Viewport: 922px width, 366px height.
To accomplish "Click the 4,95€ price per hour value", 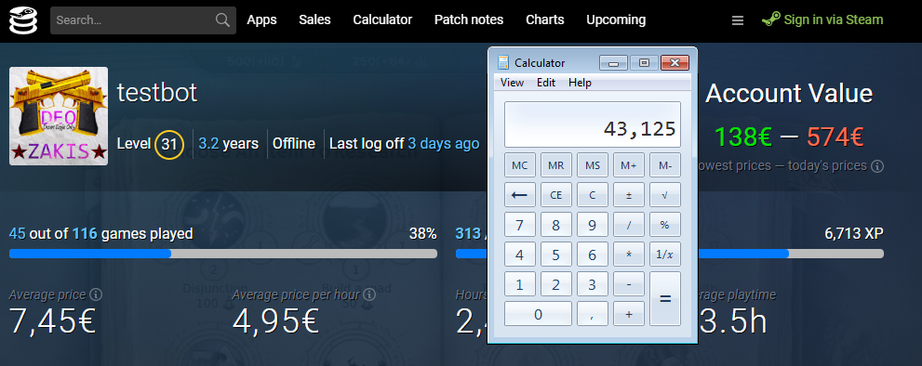I will click(275, 320).
